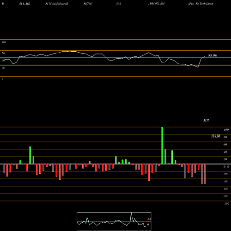231x231 pixels.
Task: Click the 53.06 RSI value label
Action: (x=213, y=55)
